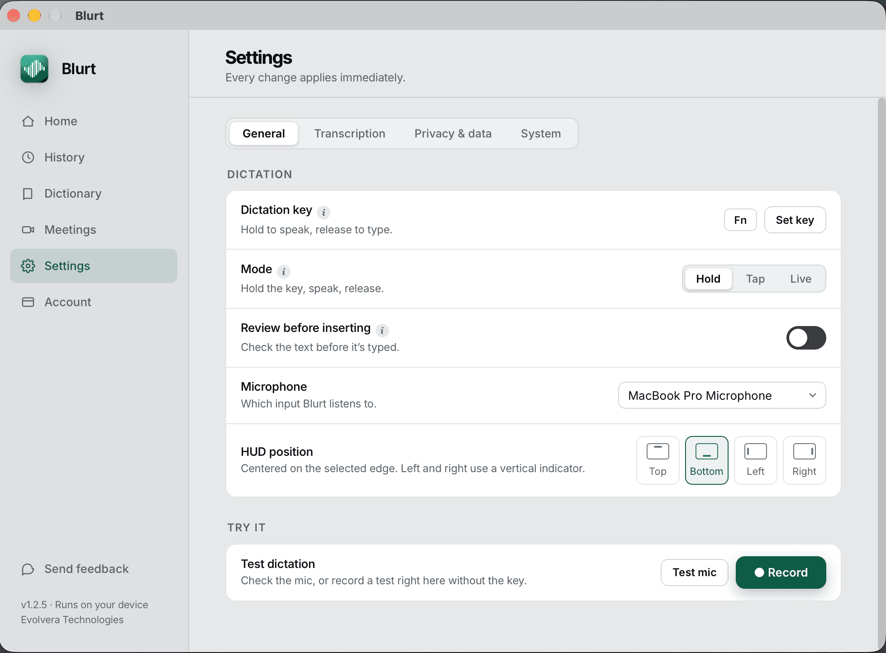Show info tooltip next to Mode
Image resolution: width=886 pixels, height=653 pixels.
click(x=283, y=271)
